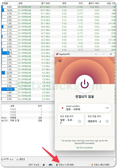Image resolution: width=117 pixels, height=168 pixels.
Task: Select the torrent row at 851.5 KiB/s
Action: click(58, 7)
